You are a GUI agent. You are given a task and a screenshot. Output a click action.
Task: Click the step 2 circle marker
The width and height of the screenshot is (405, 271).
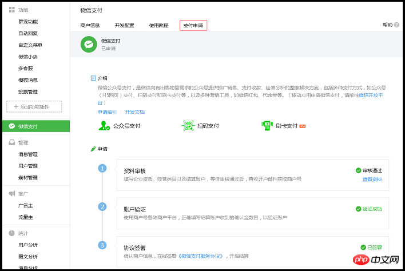click(102, 207)
